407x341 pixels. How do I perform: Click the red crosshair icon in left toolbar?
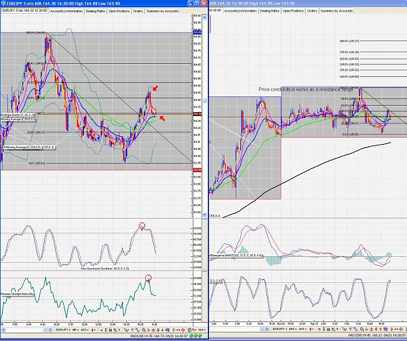(x=163, y=330)
